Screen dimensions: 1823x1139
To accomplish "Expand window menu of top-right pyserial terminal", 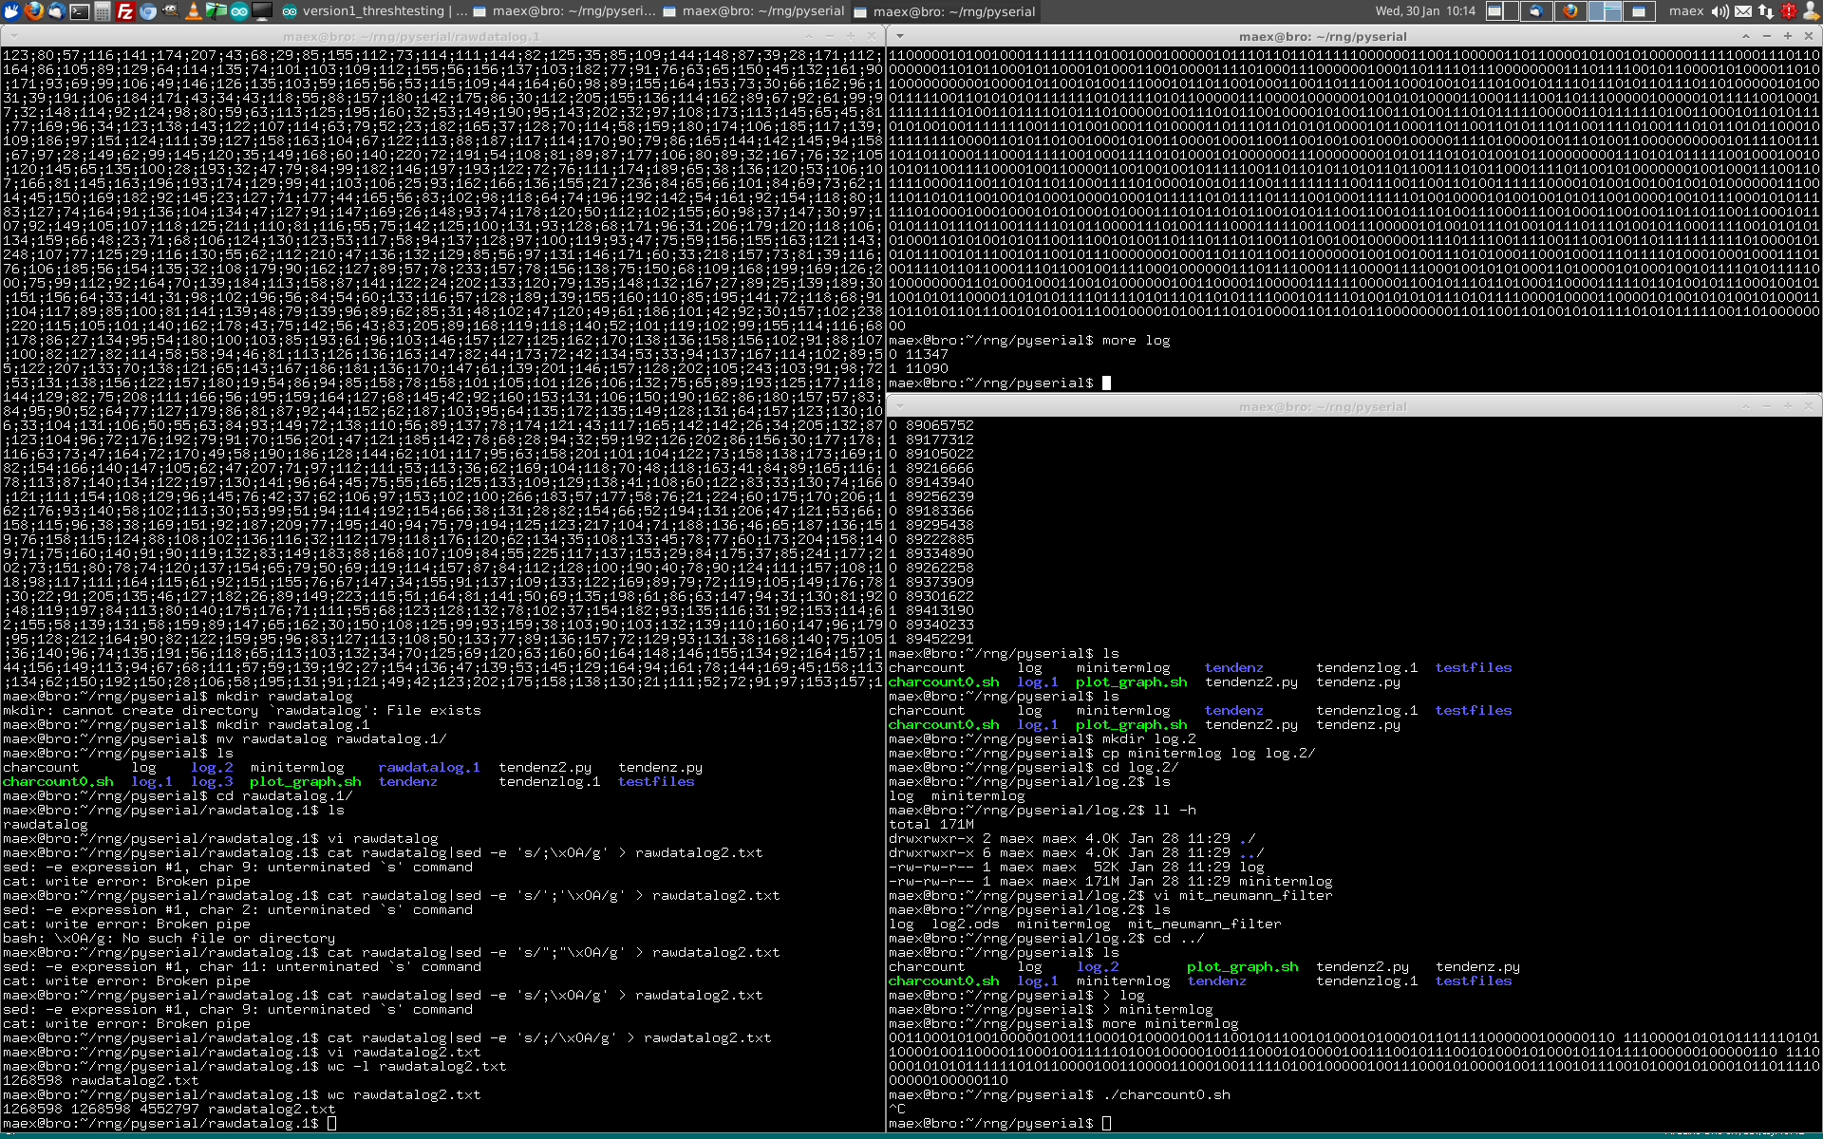I will pyautogui.click(x=899, y=36).
